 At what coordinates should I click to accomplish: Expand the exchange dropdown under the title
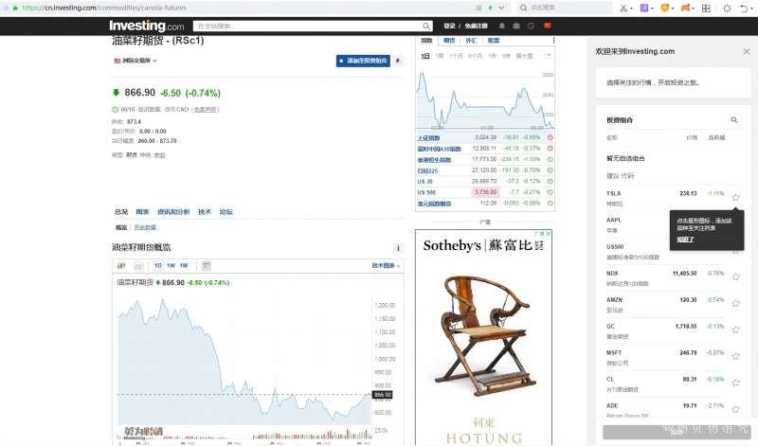(135, 61)
